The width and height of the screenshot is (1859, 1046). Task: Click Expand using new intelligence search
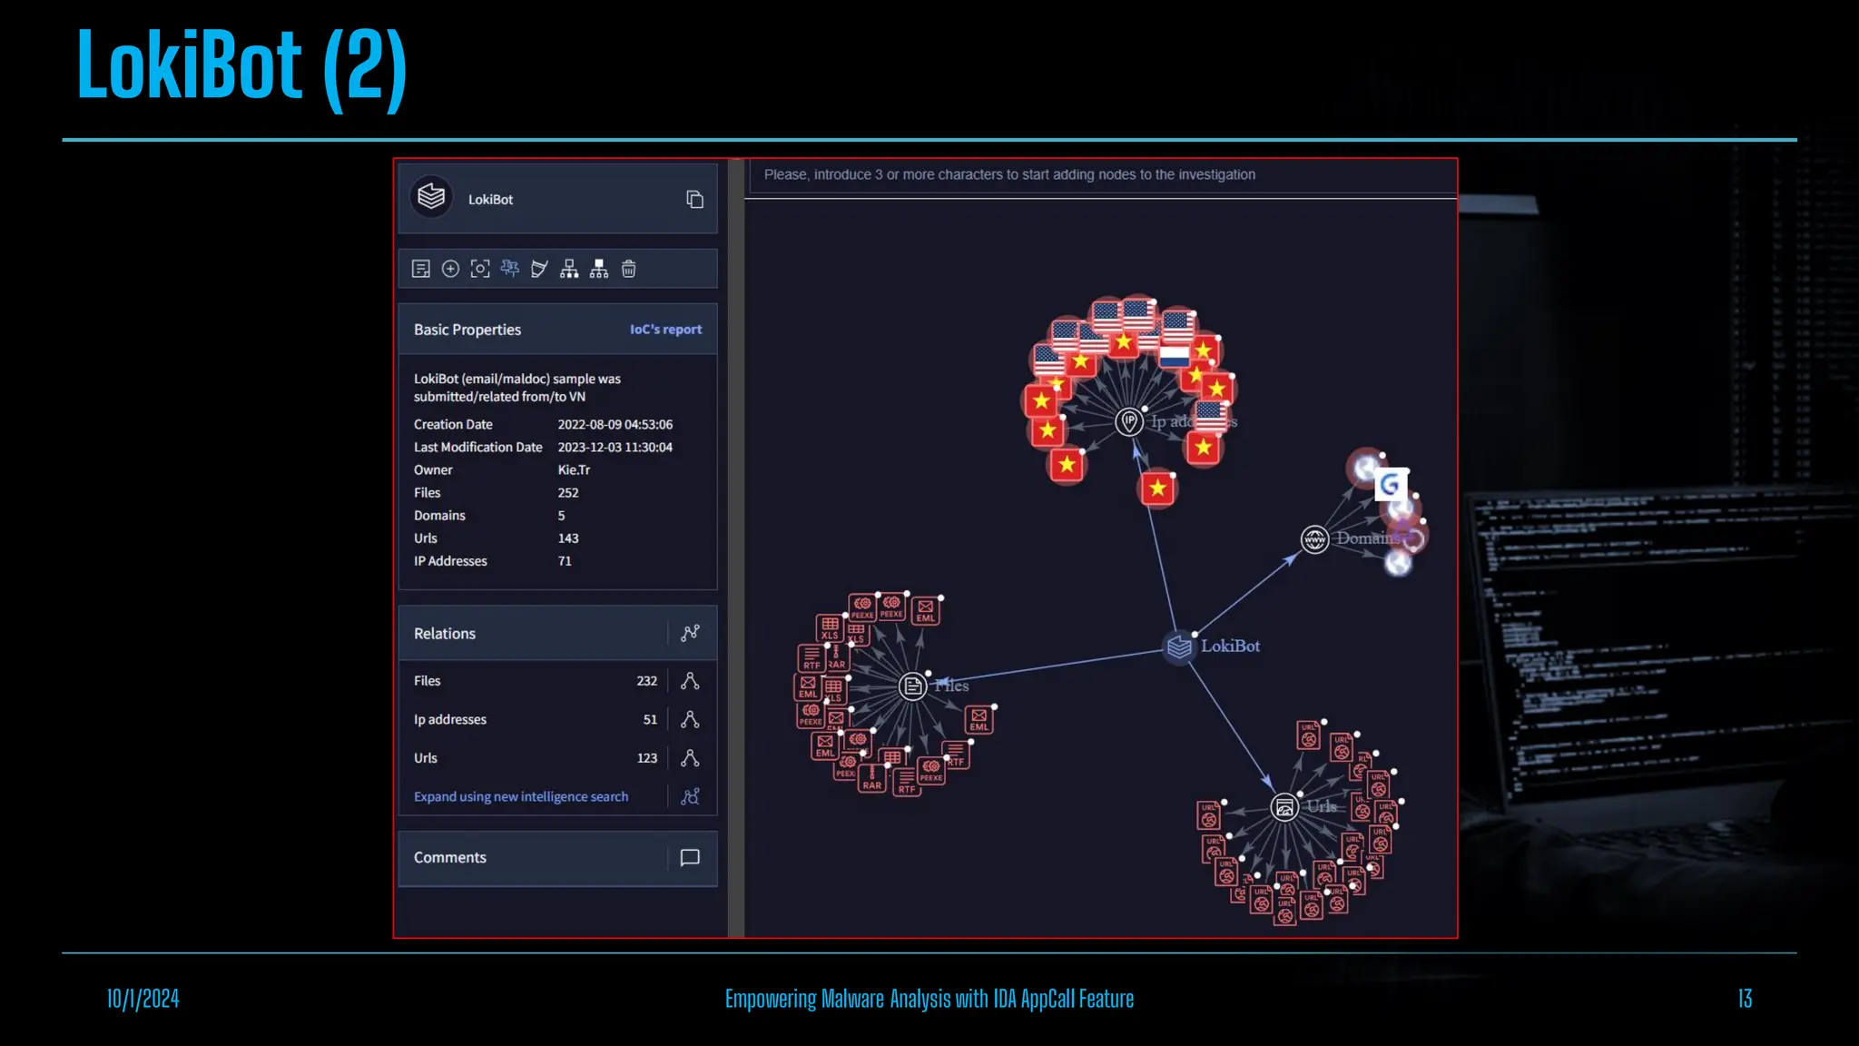[x=521, y=796]
